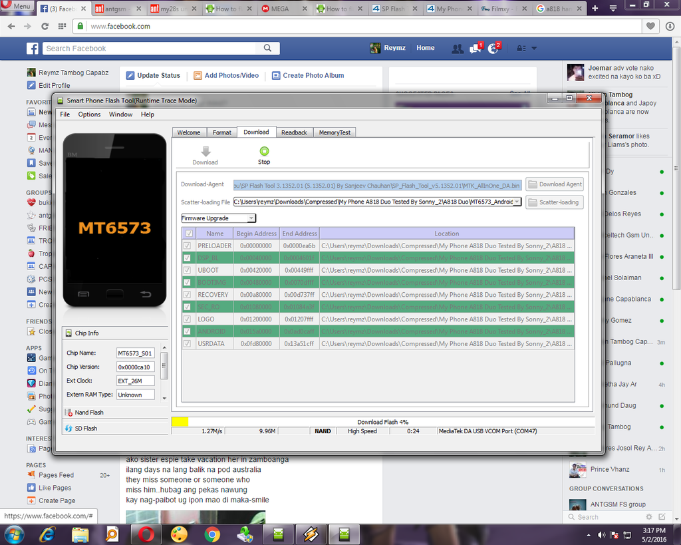The image size is (681, 545).
Task: Click the green Stop icon
Action: [x=264, y=152]
